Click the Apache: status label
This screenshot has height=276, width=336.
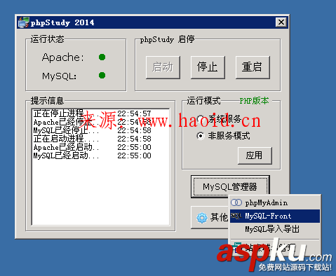[x=62, y=57]
